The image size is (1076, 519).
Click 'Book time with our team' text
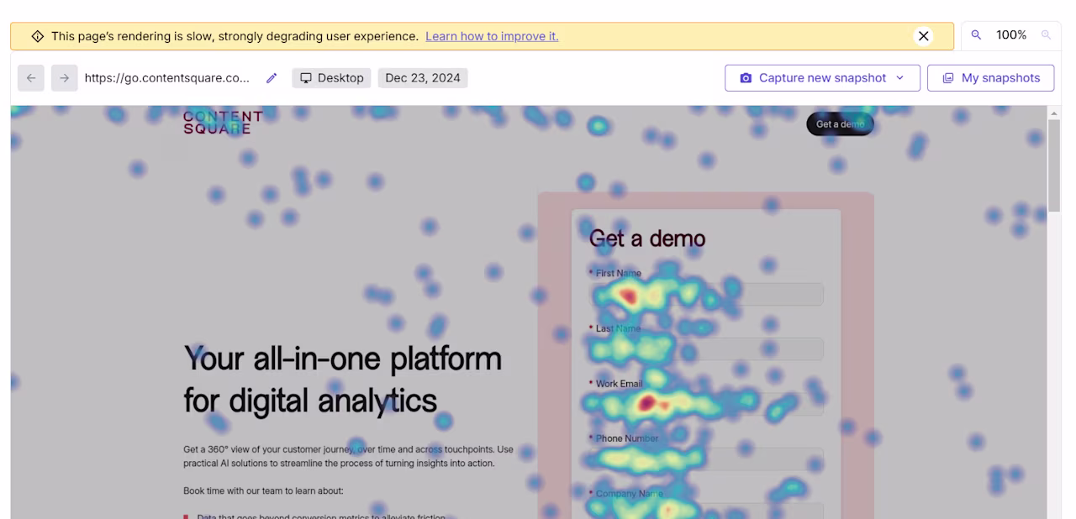tap(263, 490)
